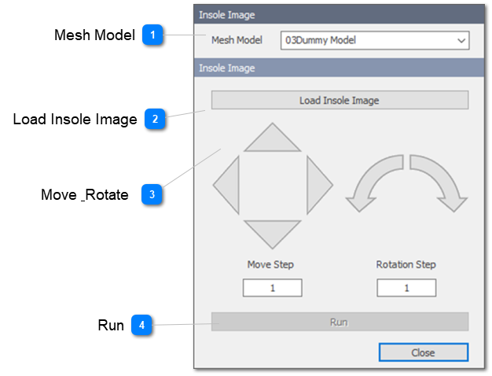Click the move up arrow
This screenshot has height=376, width=492.
pos(273,139)
